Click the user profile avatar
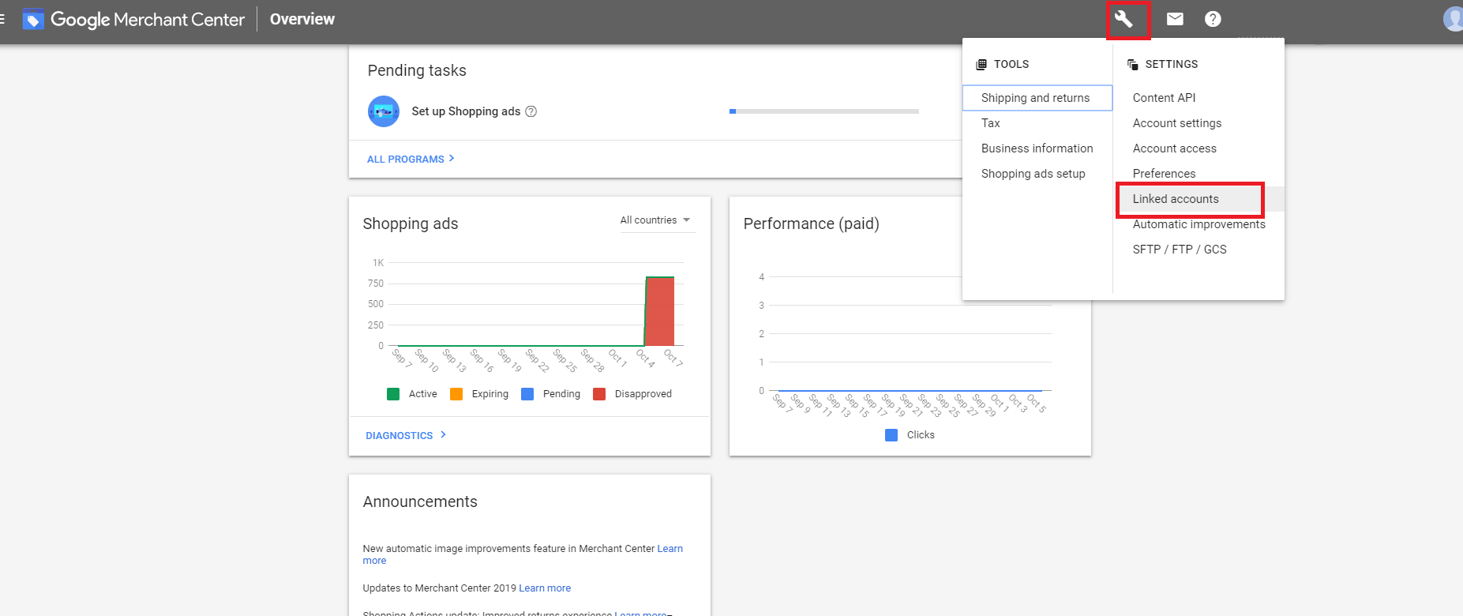The image size is (1463, 616). tap(1453, 19)
